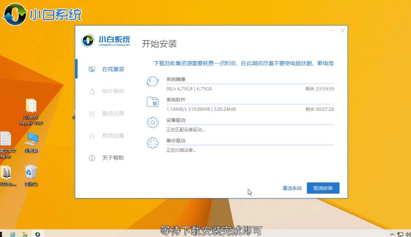411x237 pixels.
Task: Open Internet Explorer from the taskbar
Action: point(13,234)
